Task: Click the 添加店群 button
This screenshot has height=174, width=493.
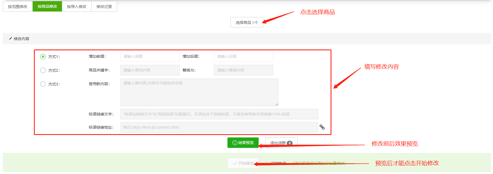Action: (281, 143)
